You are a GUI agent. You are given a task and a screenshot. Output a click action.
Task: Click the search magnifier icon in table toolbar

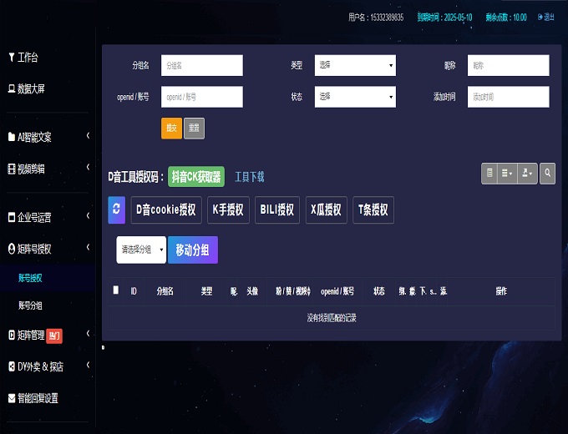tap(547, 173)
